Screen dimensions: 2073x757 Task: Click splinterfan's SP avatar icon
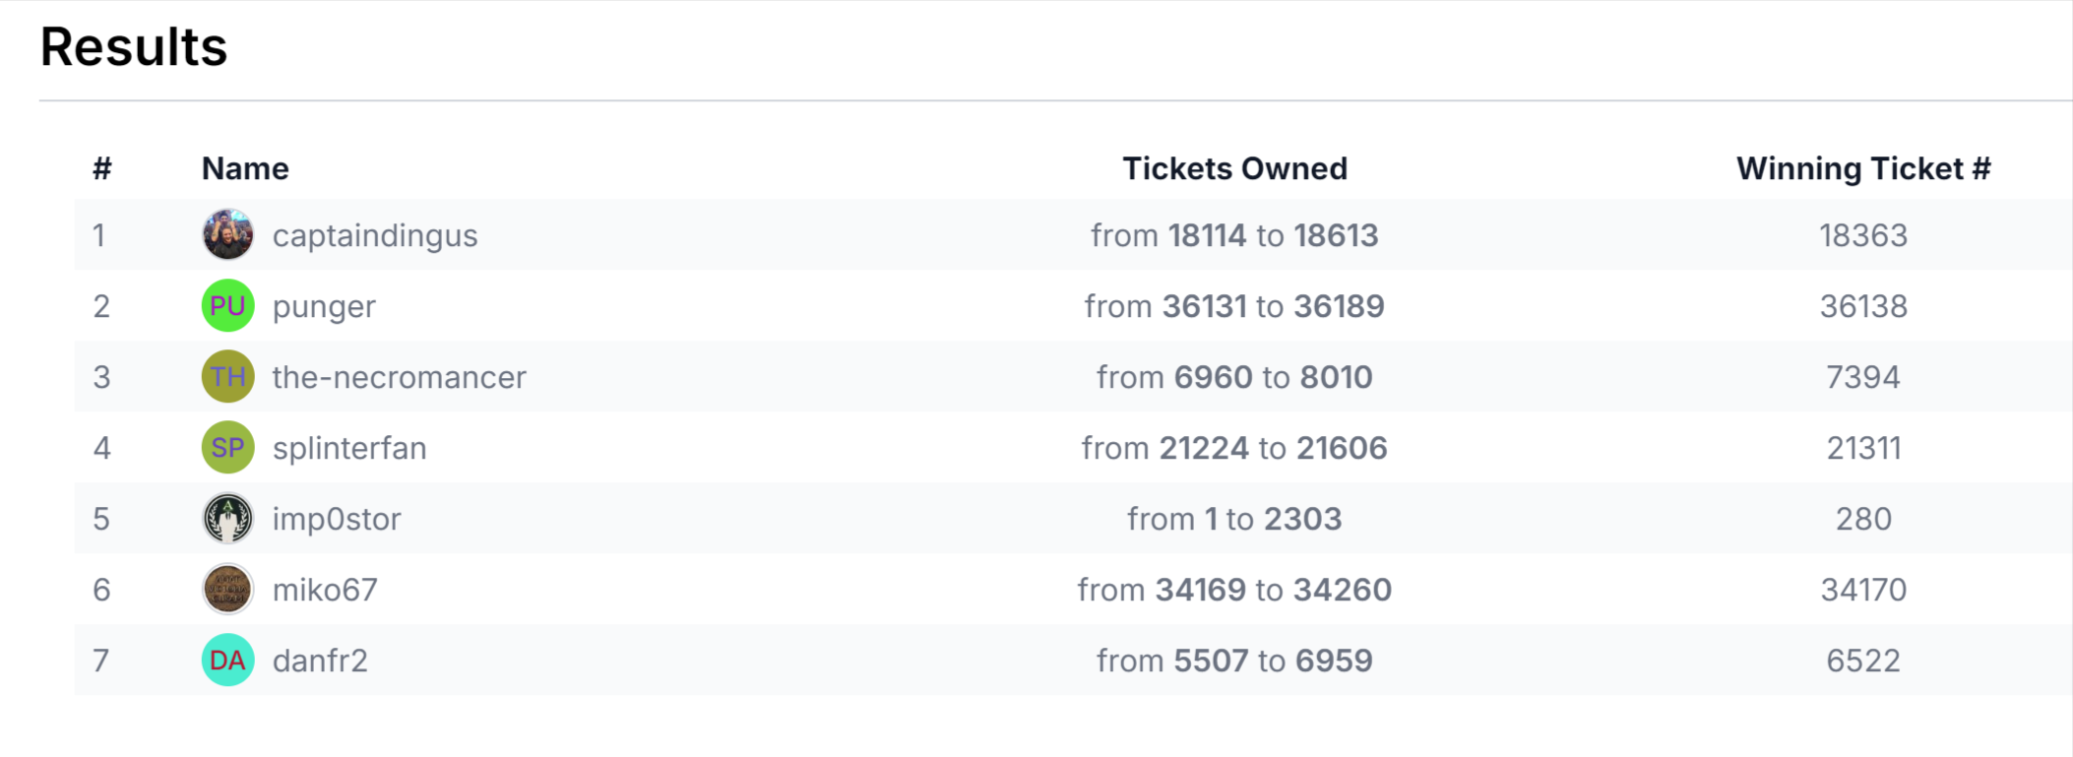227,448
